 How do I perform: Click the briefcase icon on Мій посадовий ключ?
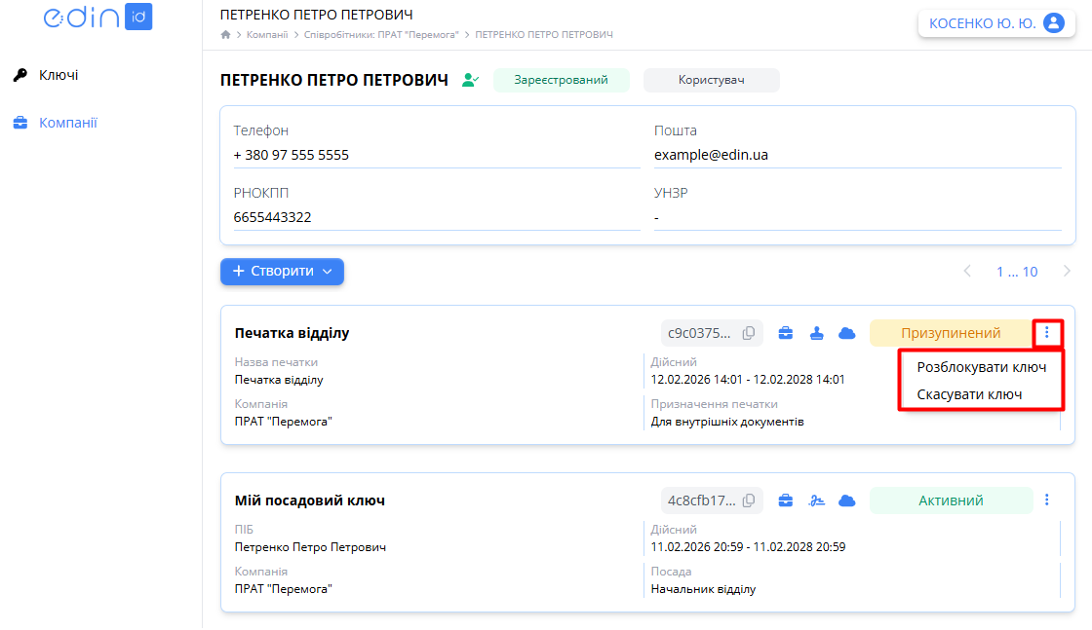[785, 500]
